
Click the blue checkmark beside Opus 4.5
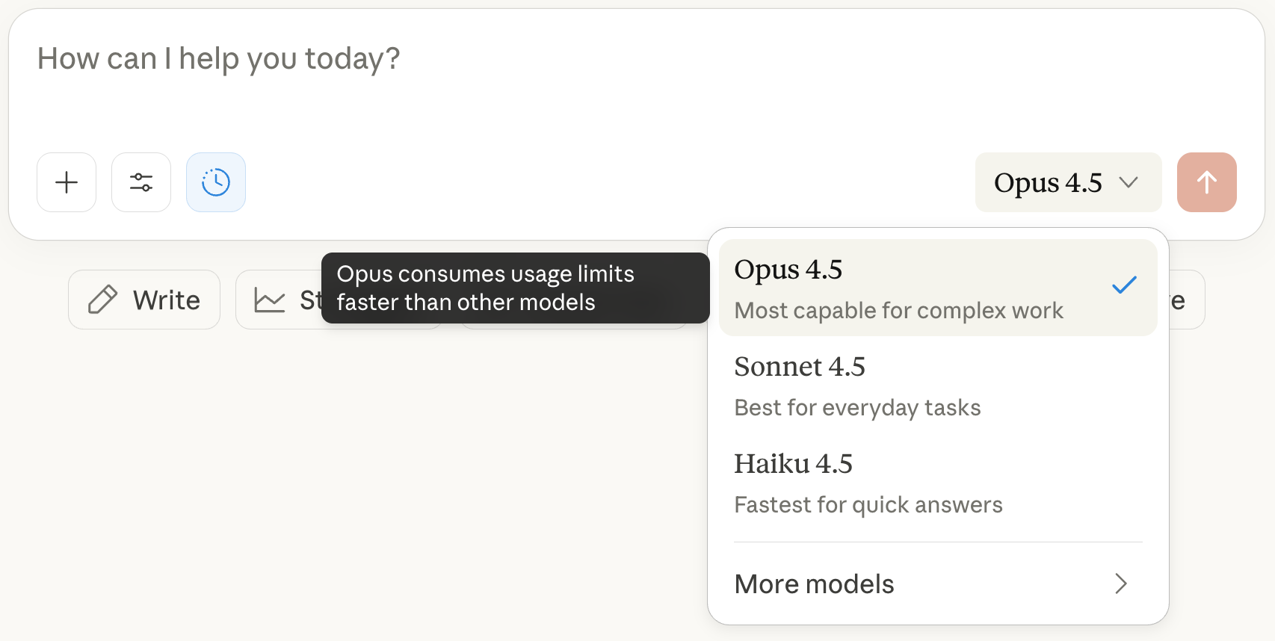(x=1123, y=286)
